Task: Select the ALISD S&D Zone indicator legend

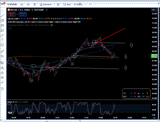Action: [x=44, y=22]
